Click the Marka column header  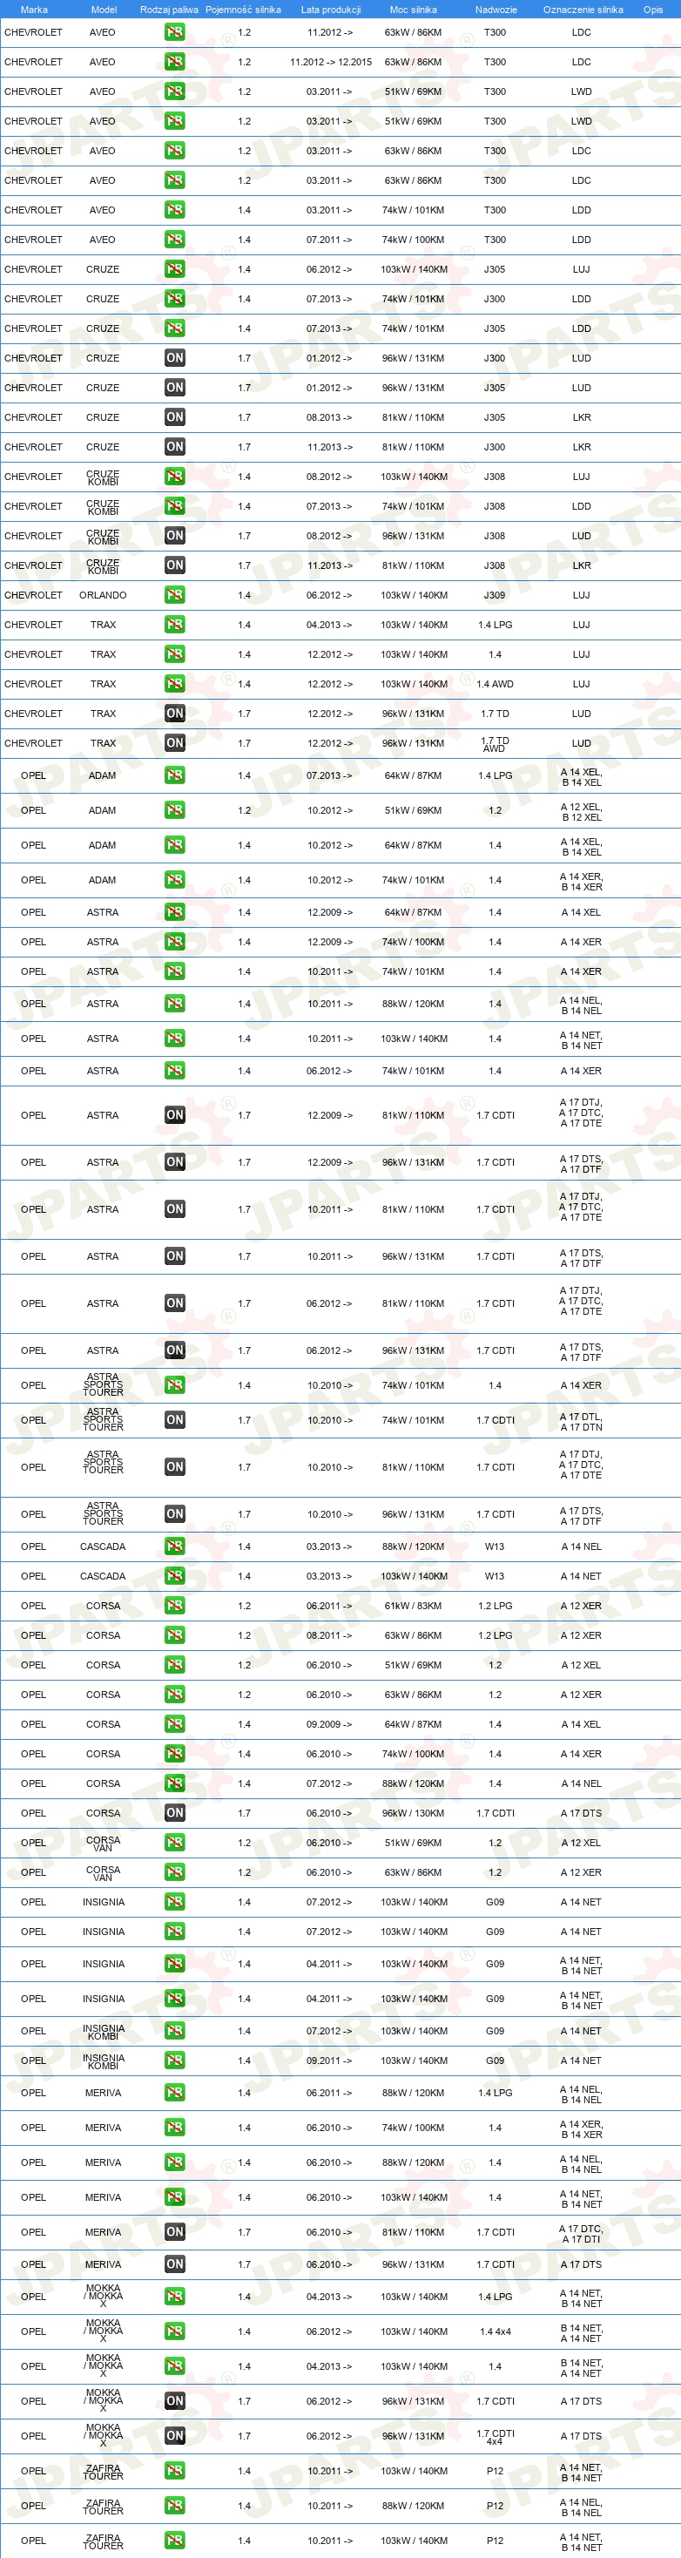tap(34, 9)
